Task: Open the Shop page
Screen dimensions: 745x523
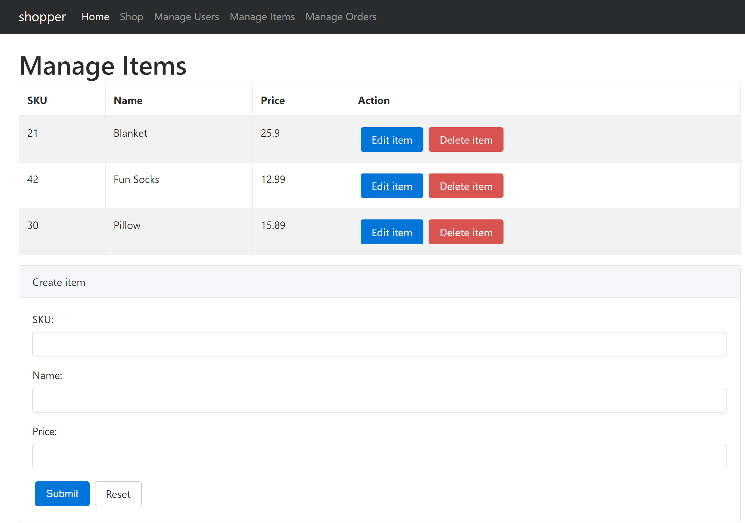Action: (131, 16)
